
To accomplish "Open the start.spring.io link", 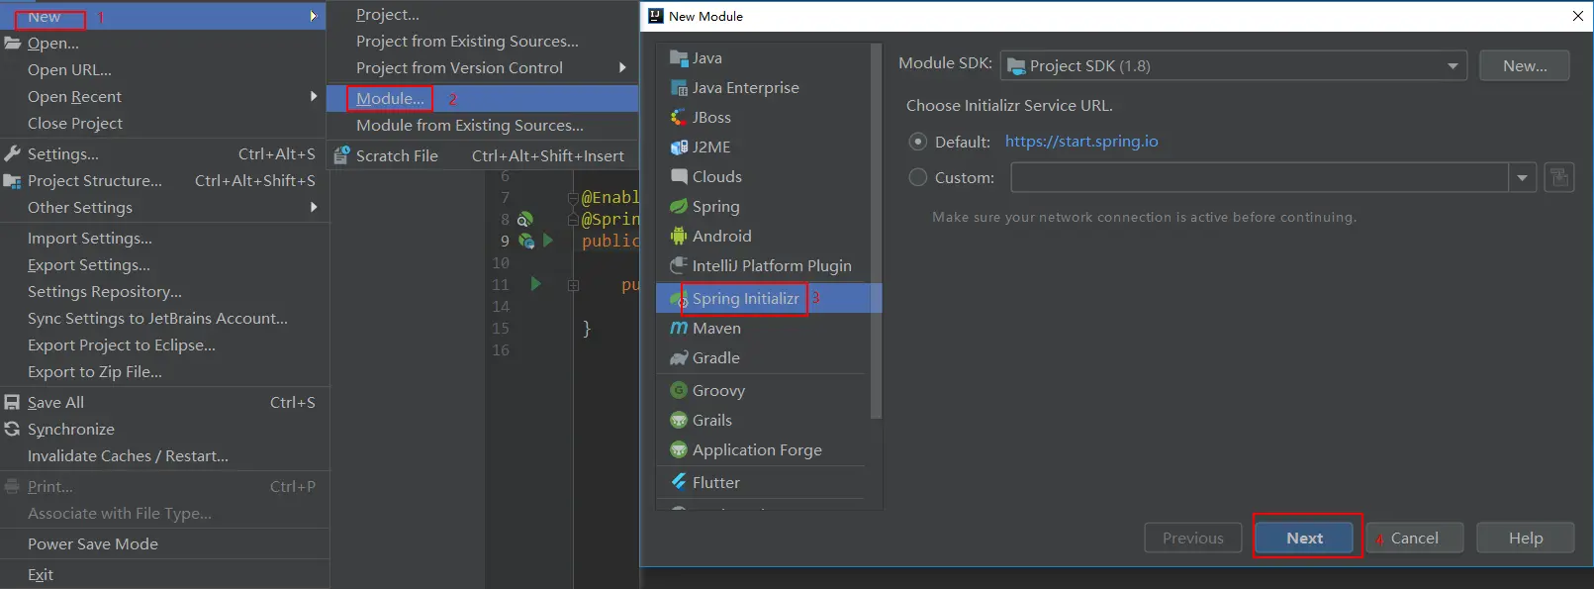I will coord(1081,141).
